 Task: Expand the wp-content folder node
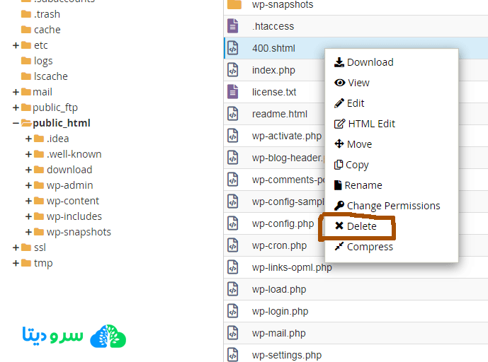(x=29, y=201)
